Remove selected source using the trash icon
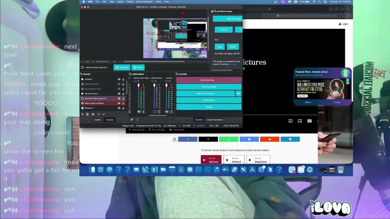The width and height of the screenshot is (390, 219). pos(87,114)
